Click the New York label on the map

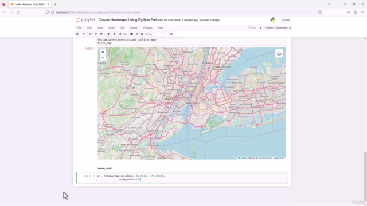pyautogui.click(x=192, y=103)
